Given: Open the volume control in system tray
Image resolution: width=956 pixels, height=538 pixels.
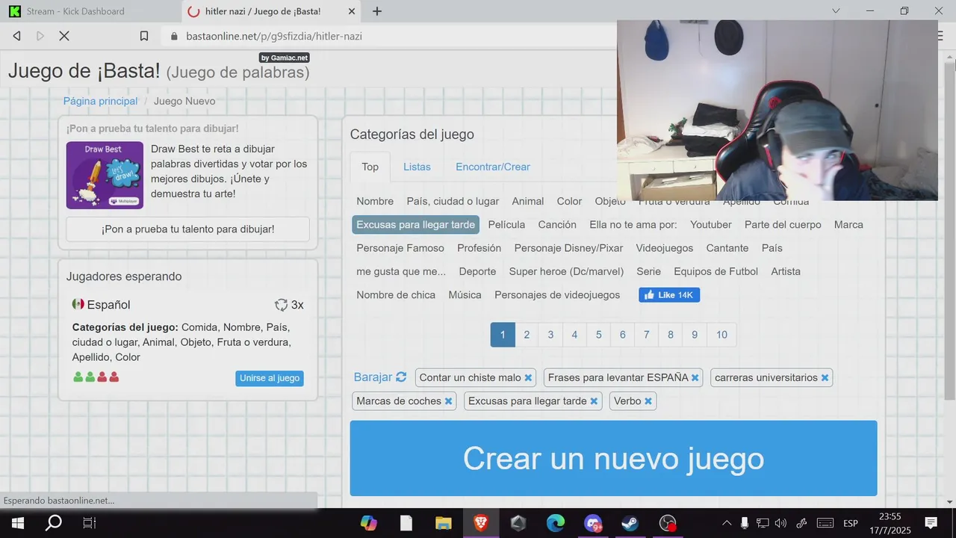Looking at the screenshot, I should point(781,523).
